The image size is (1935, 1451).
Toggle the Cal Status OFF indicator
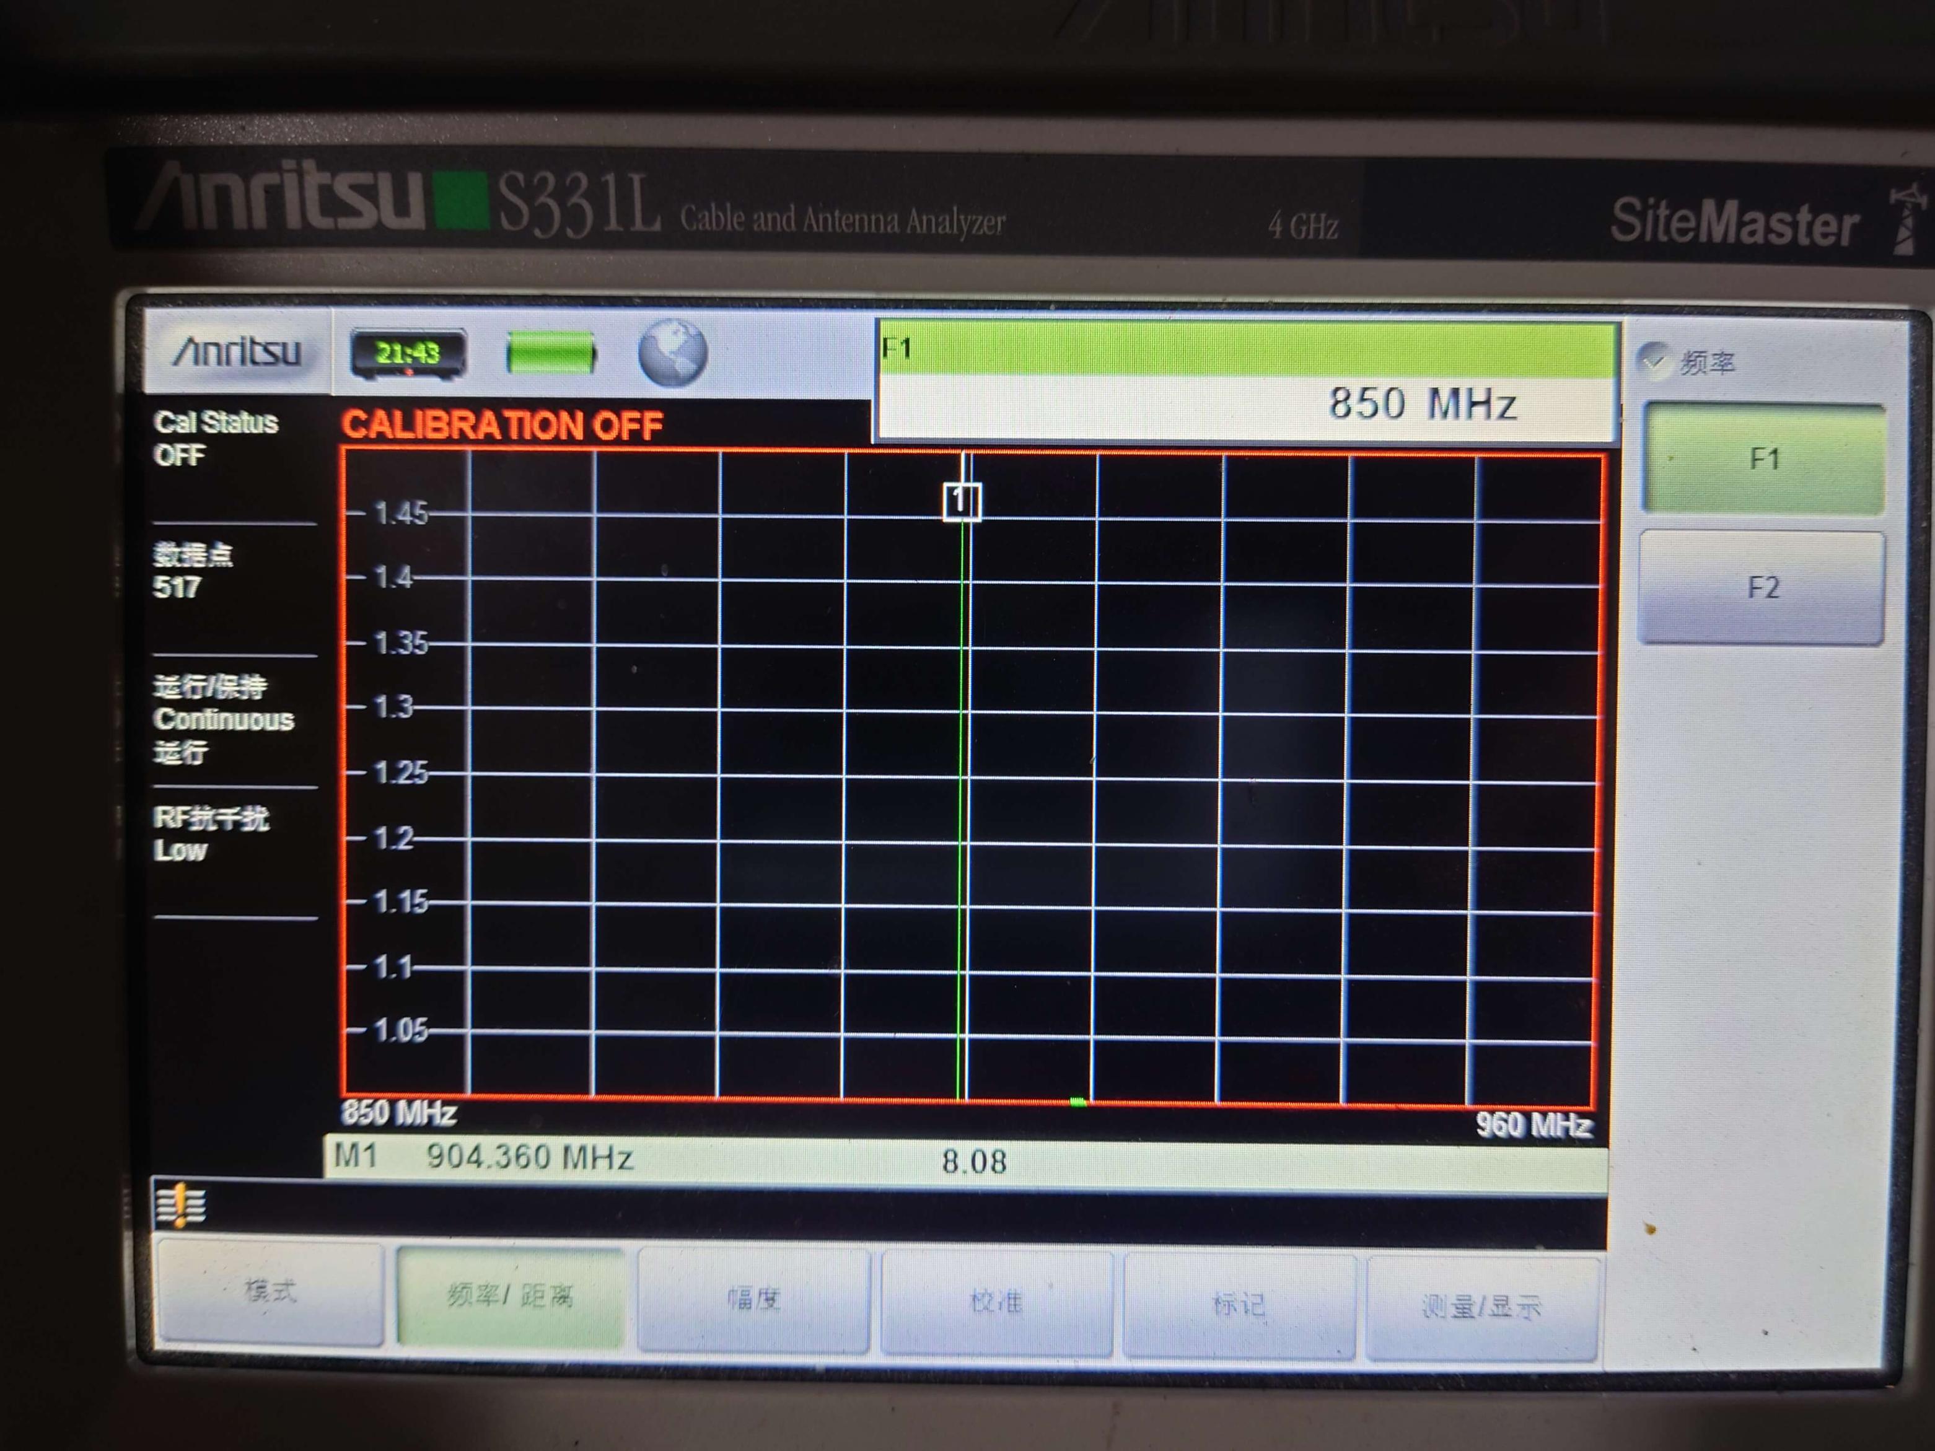tap(216, 438)
